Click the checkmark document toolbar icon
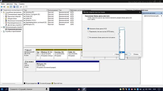 [x=24, y=7]
